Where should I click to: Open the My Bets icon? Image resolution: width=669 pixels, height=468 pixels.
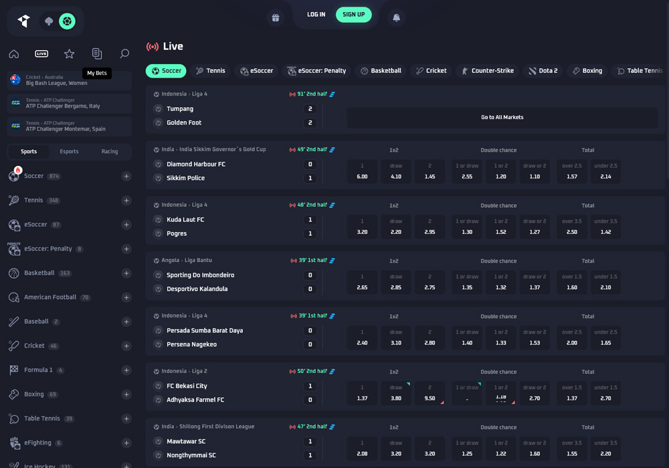click(96, 53)
